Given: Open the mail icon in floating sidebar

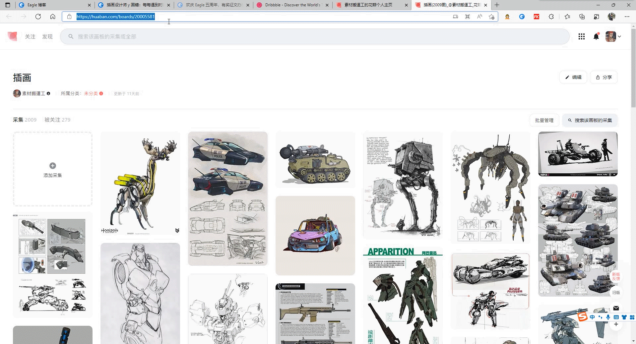Looking at the screenshot, I should coord(616,308).
